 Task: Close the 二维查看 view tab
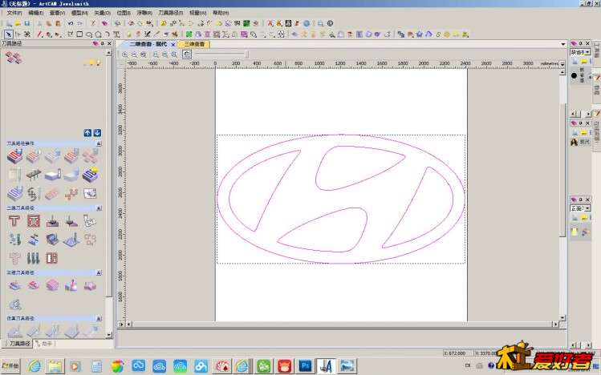(173, 44)
